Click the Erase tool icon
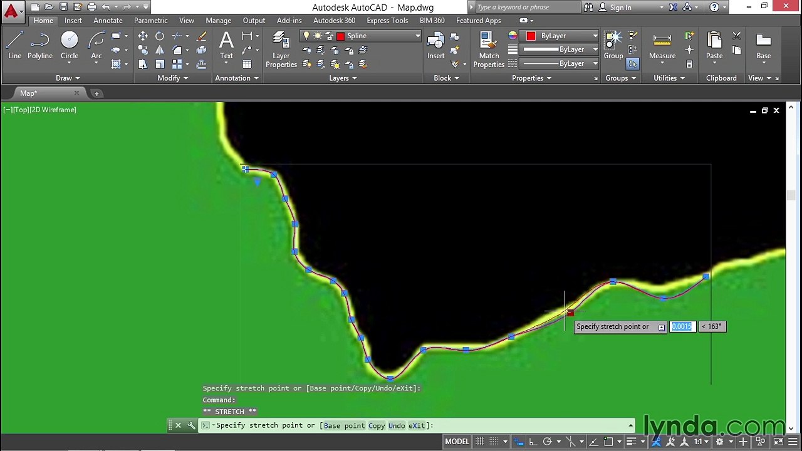 coord(202,36)
